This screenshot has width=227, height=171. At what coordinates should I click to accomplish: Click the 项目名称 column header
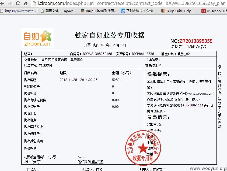click(x=31, y=73)
